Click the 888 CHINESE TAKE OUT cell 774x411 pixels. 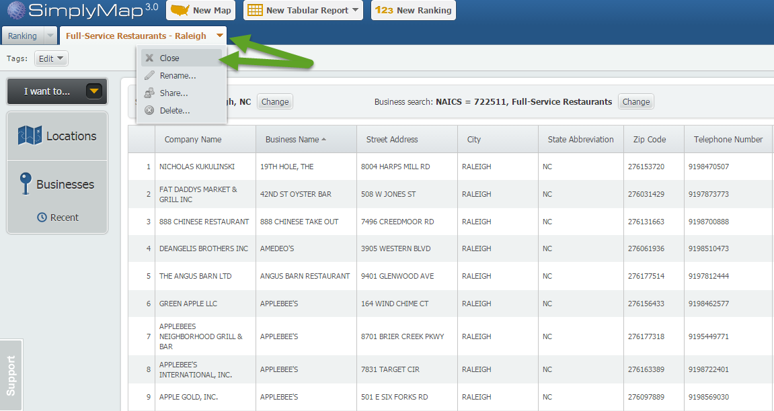(306, 222)
